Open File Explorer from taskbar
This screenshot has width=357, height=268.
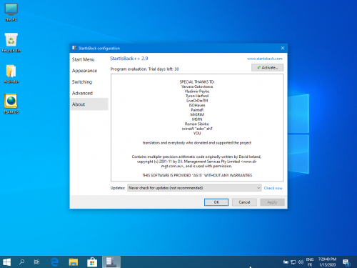click(74, 262)
